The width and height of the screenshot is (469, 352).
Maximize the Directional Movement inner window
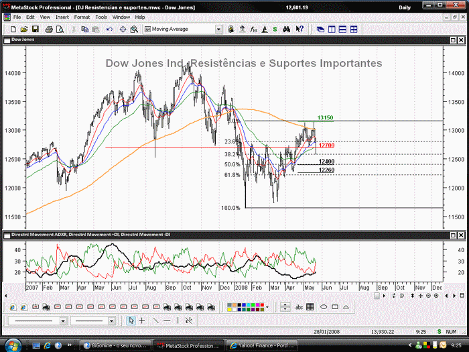pos(453,235)
